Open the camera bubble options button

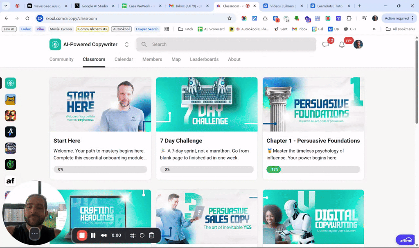pyautogui.click(x=34, y=234)
